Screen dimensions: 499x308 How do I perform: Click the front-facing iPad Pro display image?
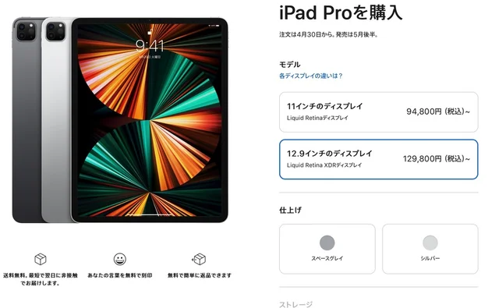150,120
